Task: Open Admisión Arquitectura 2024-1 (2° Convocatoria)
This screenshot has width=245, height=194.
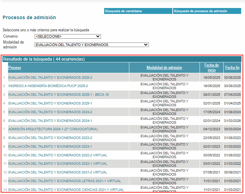Action: pos(53,129)
